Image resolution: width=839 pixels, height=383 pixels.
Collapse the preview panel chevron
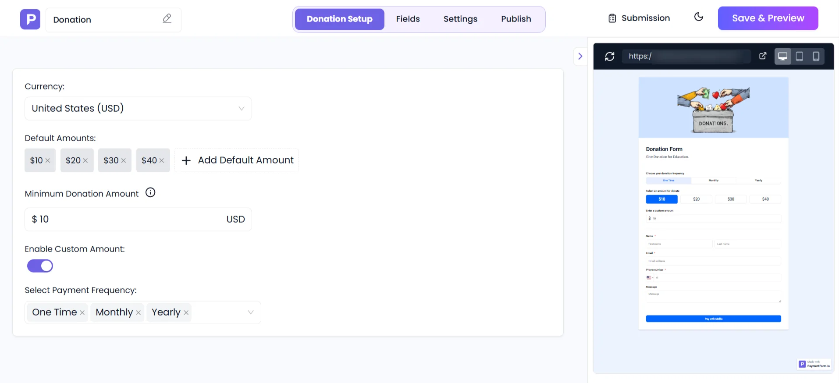pyautogui.click(x=580, y=56)
